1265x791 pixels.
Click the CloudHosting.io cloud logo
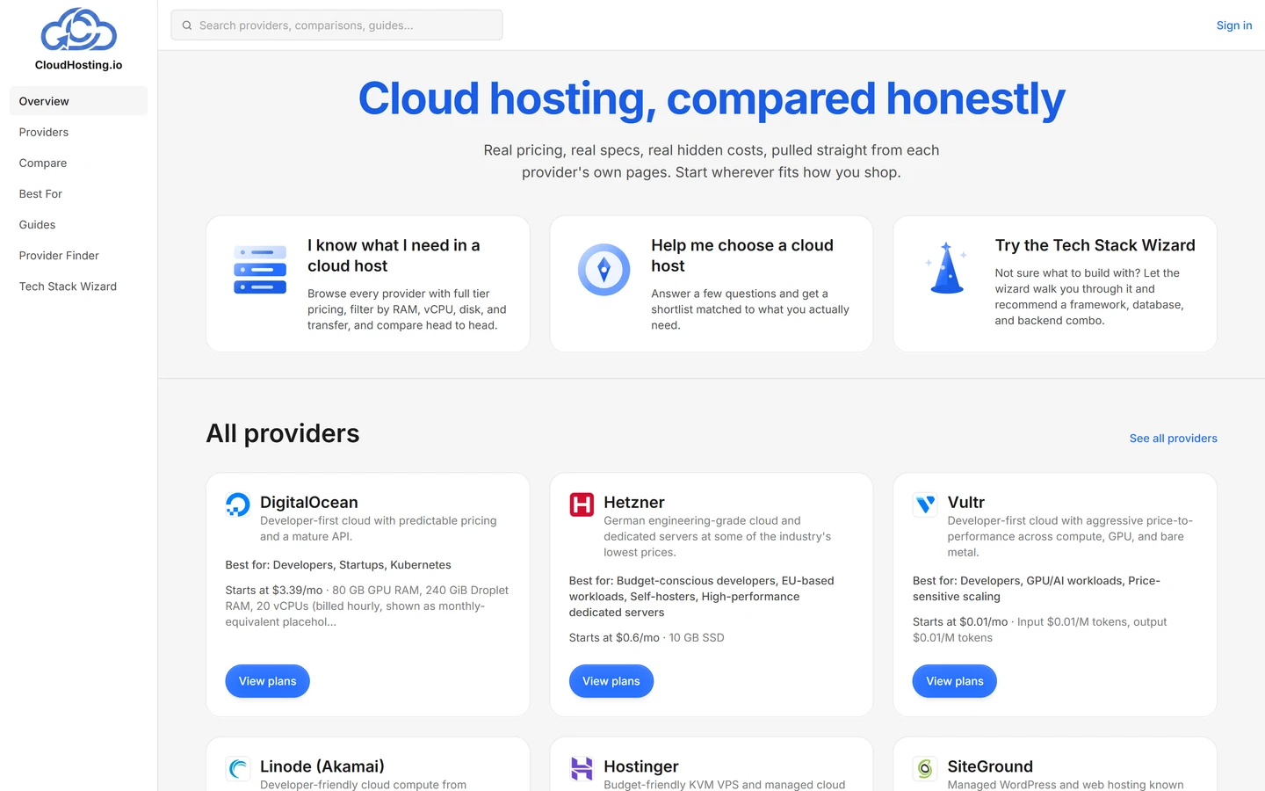point(79,29)
